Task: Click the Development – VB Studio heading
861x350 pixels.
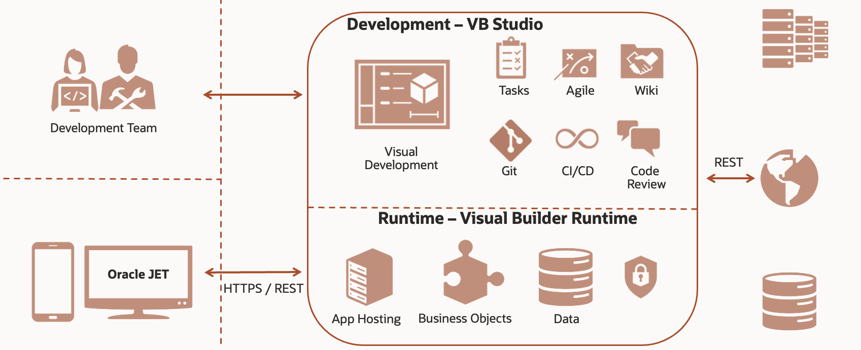Action: coord(445,24)
